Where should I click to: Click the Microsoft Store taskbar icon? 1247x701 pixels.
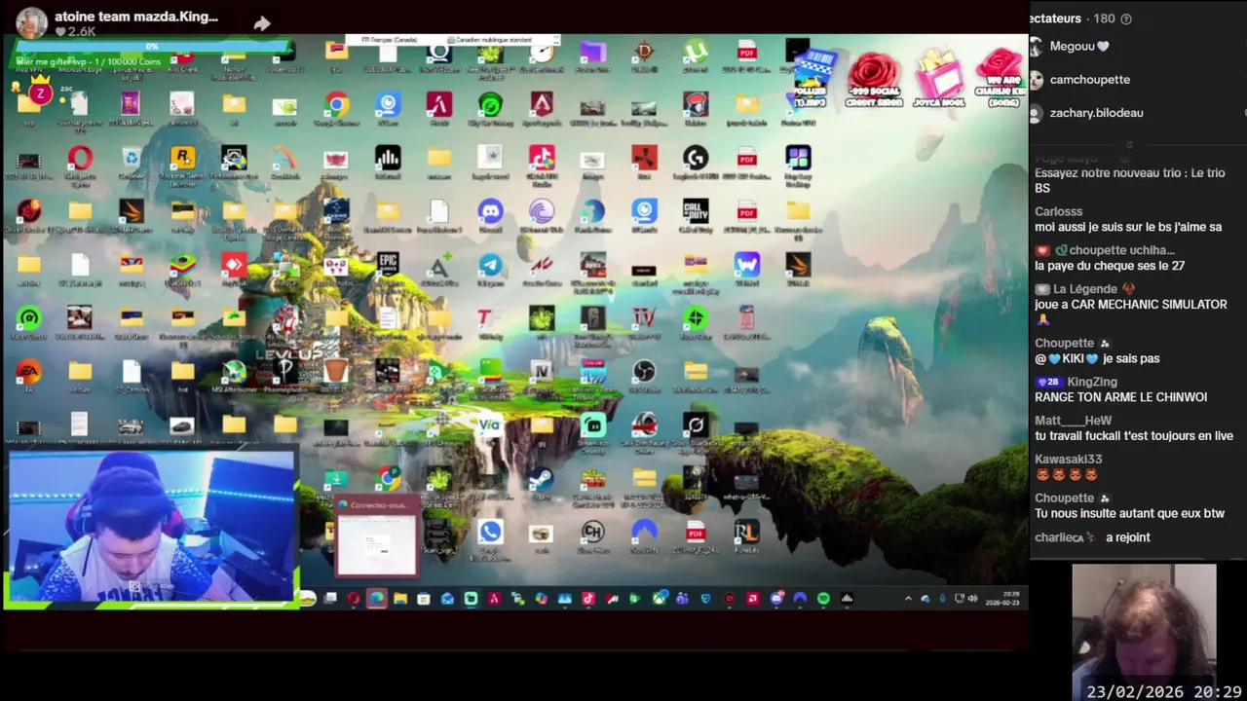[424, 599]
